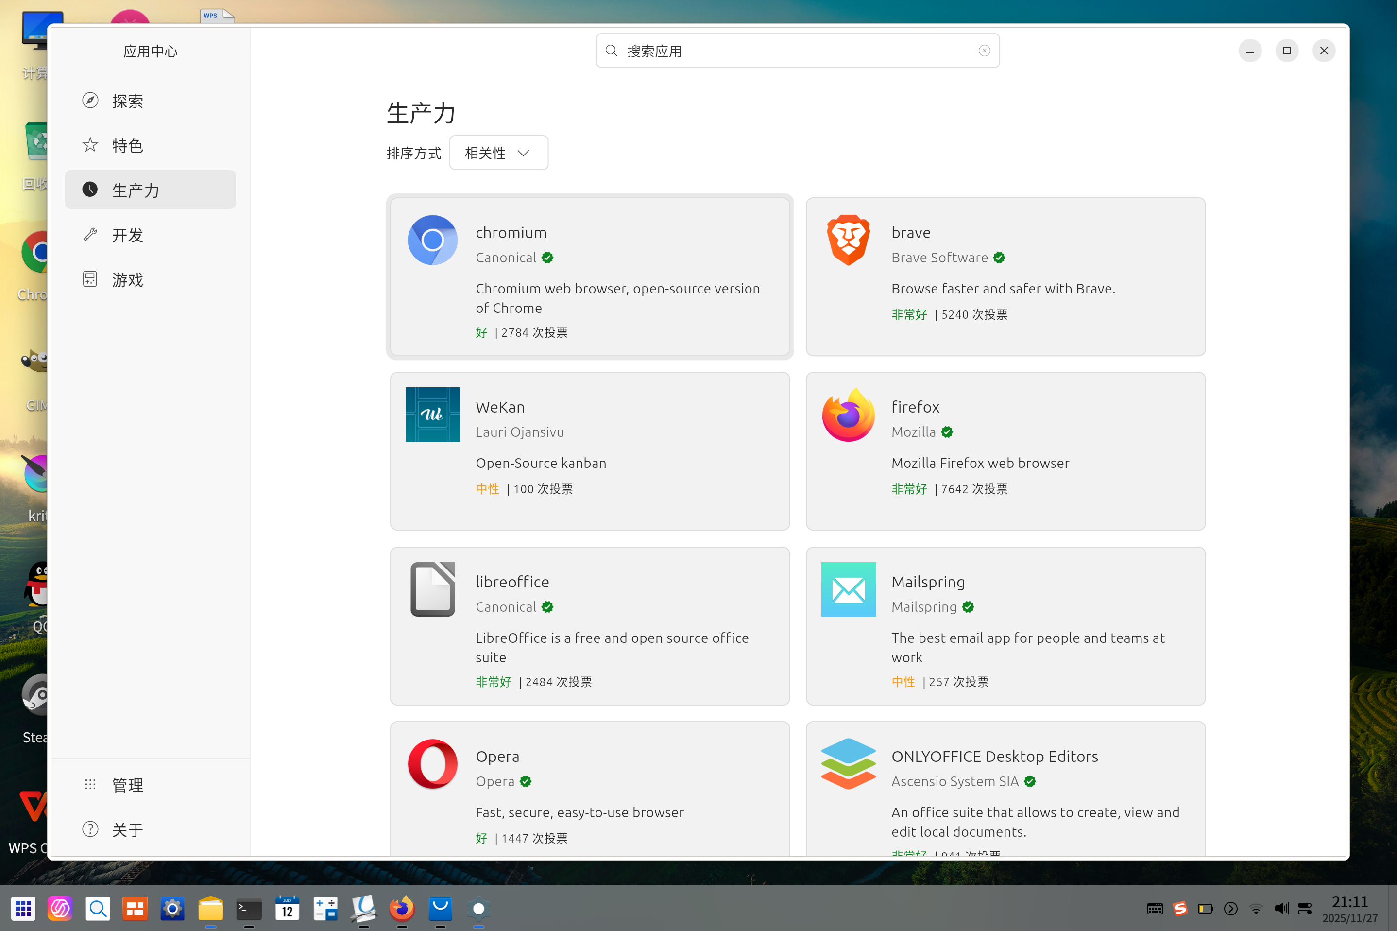Click the '2484 次投票' rating text

tap(559, 682)
